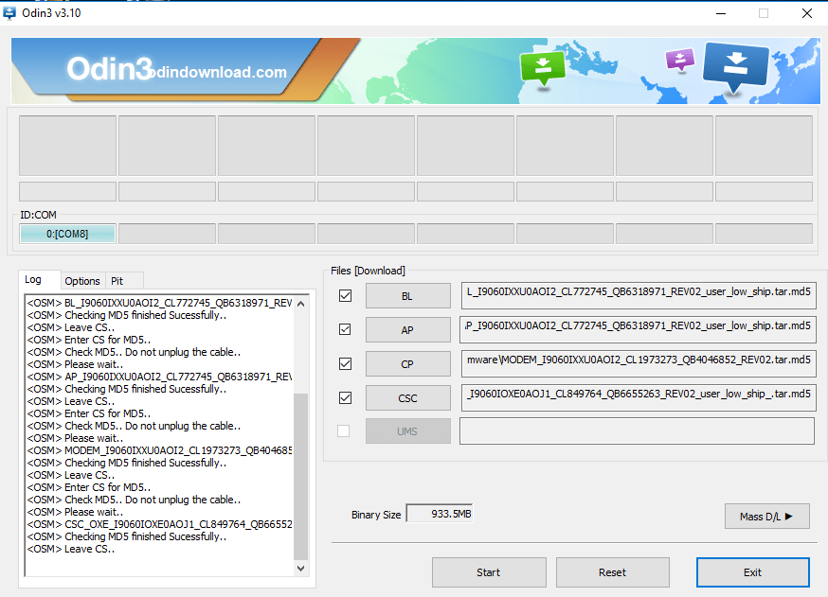Image resolution: width=828 pixels, height=597 pixels.
Task: Click the Binary Size value 933.5MB
Action: pyautogui.click(x=440, y=514)
